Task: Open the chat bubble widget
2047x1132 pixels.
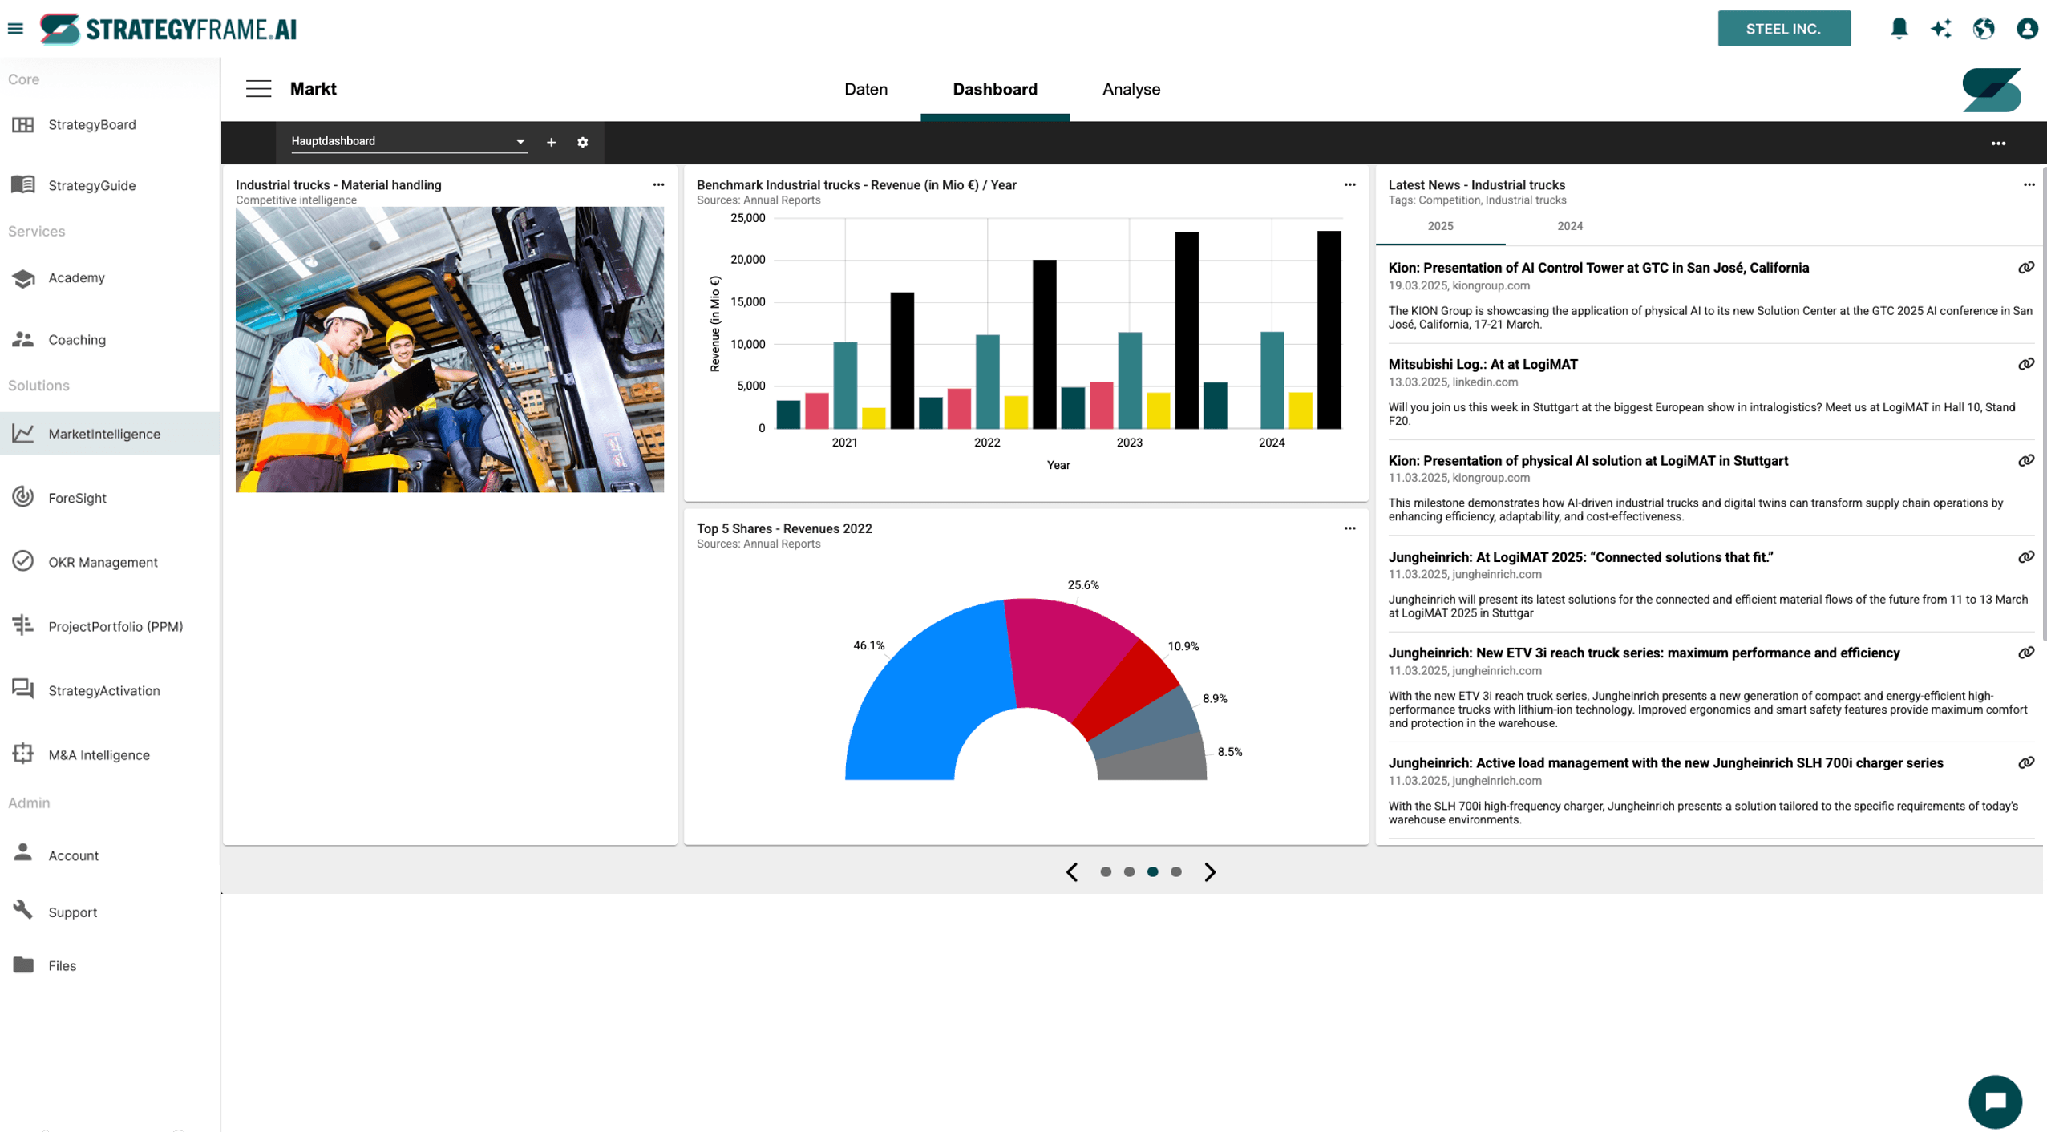Action: (1995, 1102)
